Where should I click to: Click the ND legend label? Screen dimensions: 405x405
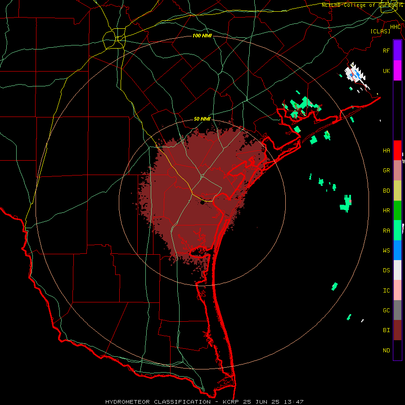(386, 351)
